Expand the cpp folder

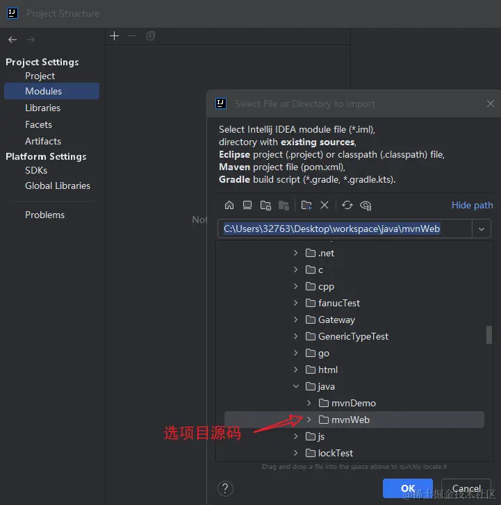(x=296, y=286)
